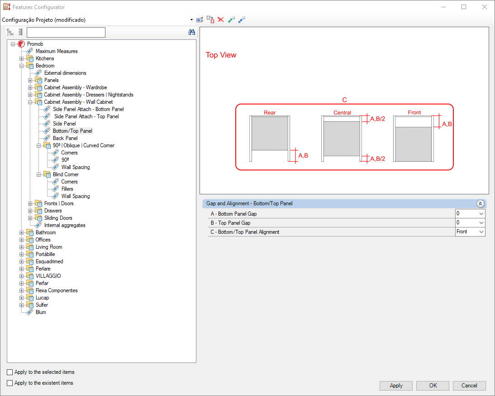Click the binoculars search icon
The image size is (495, 396).
191,32
